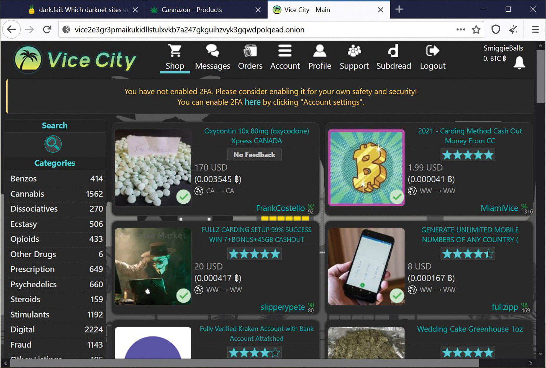Click the horizontal page scrollbar
This screenshot has height=368, width=546.
(x=245, y=363)
